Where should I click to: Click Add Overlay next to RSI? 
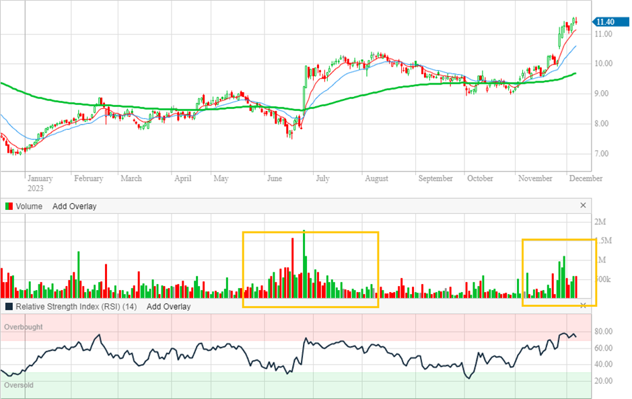168,307
